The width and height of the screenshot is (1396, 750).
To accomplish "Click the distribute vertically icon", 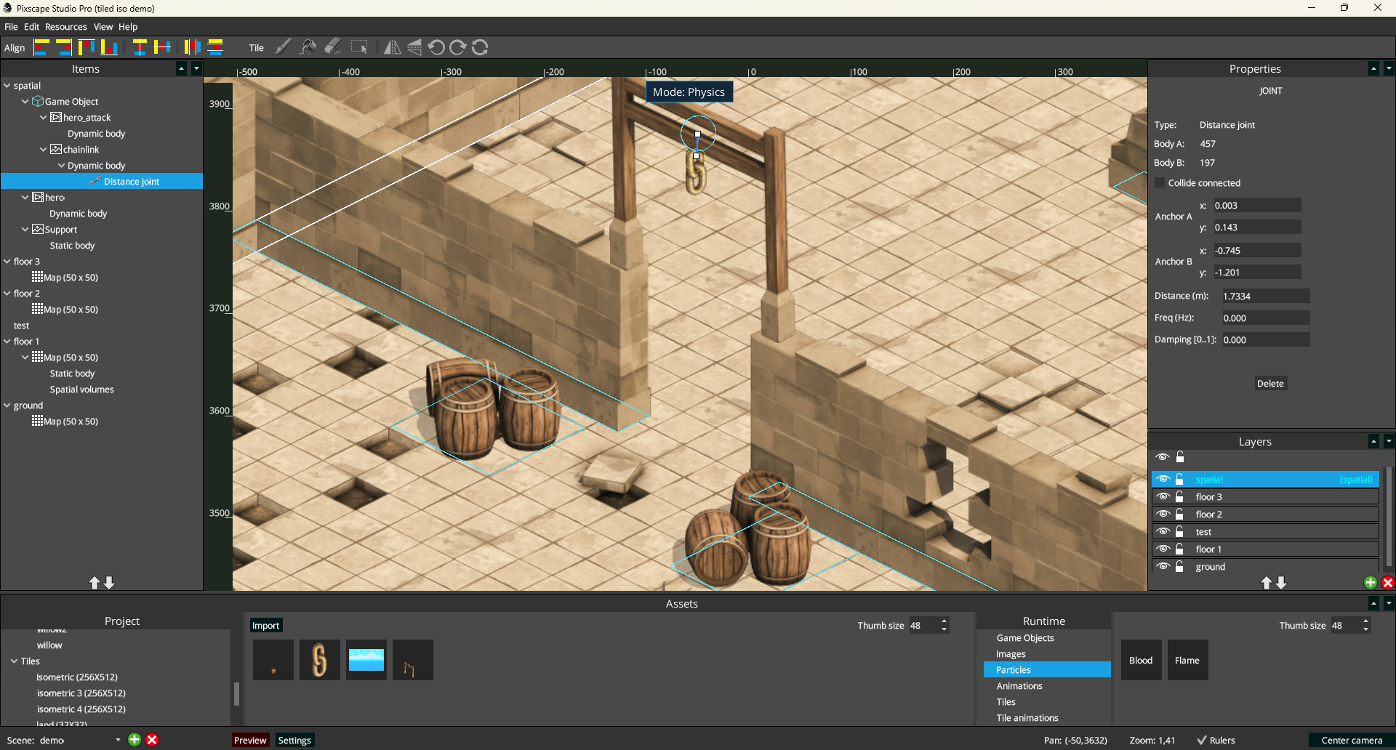I will tap(215, 47).
